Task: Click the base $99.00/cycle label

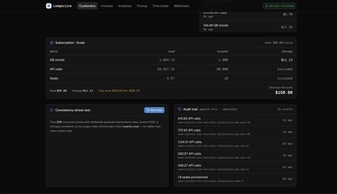Action: (278, 43)
